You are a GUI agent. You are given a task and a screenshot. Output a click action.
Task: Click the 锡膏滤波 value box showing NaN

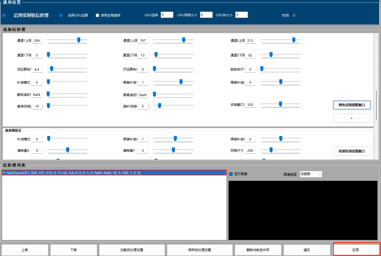[143, 95]
